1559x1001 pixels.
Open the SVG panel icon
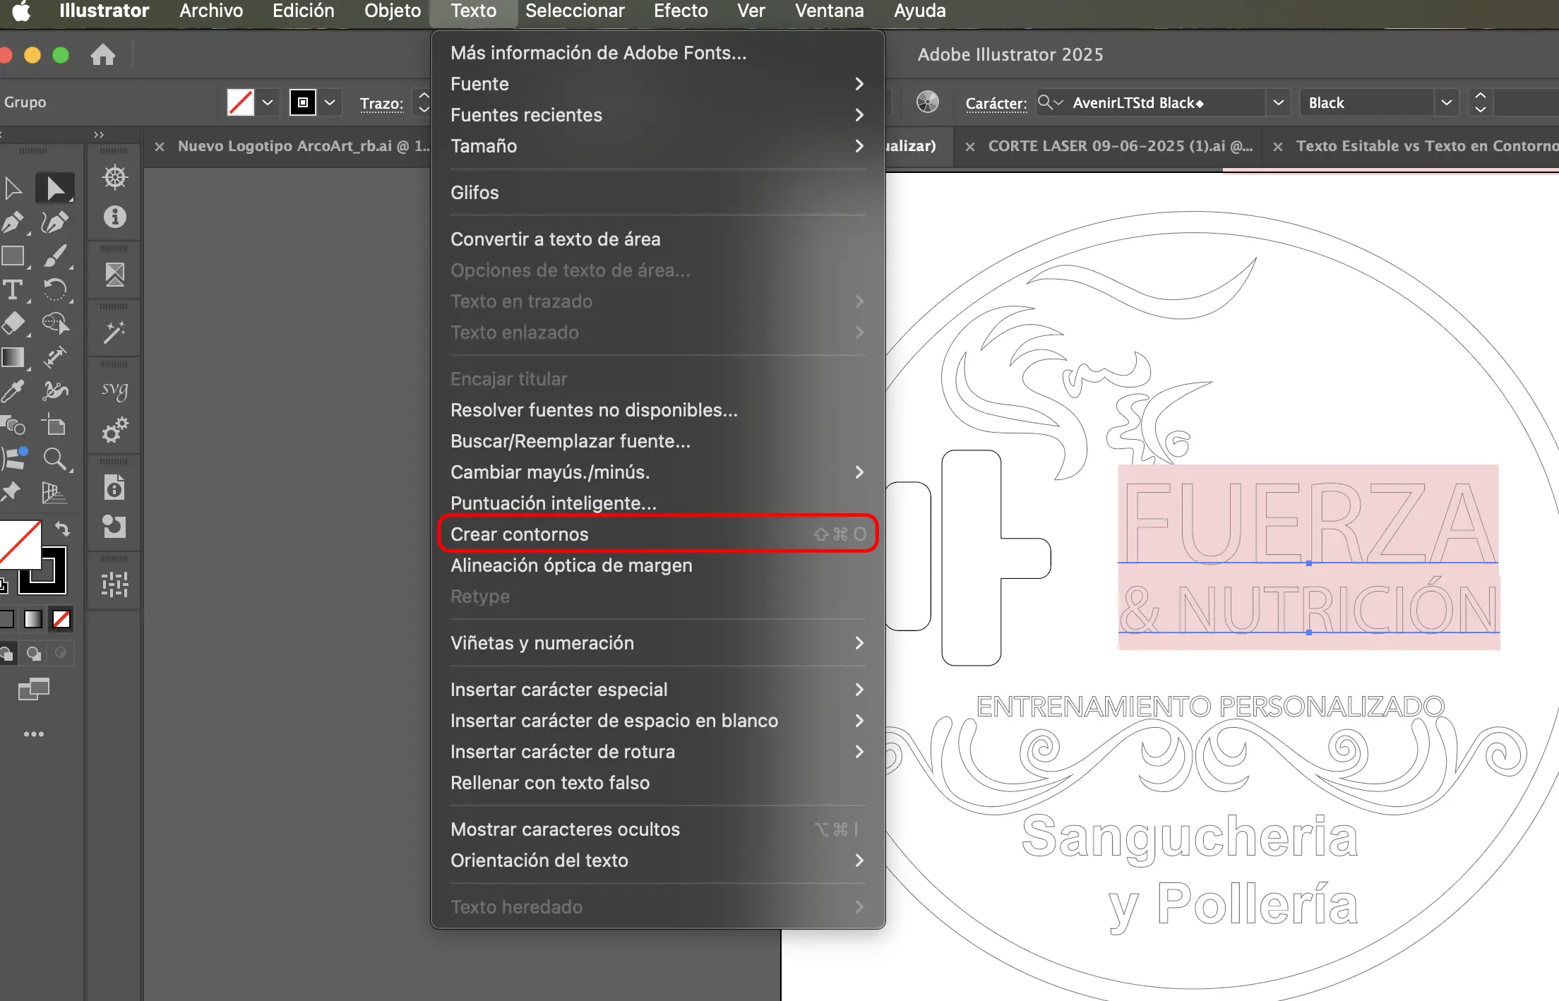114,390
